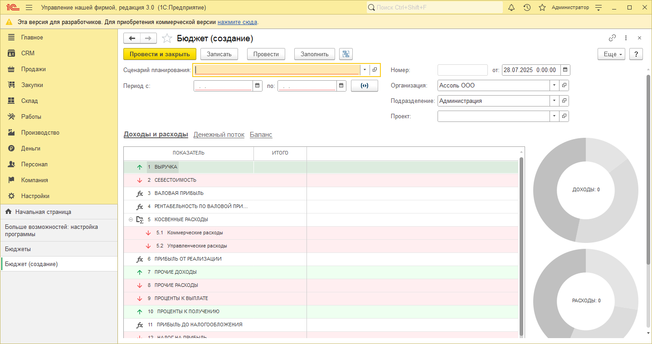
Task: Open the Организация dropdown list
Action: tap(555, 85)
